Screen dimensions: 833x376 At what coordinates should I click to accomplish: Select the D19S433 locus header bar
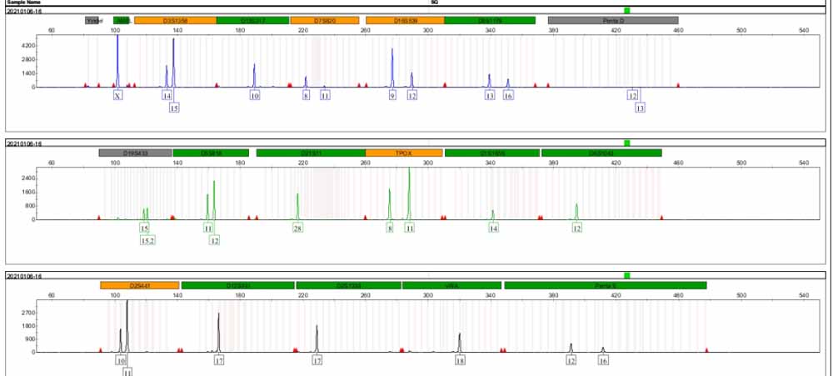pyautogui.click(x=135, y=153)
